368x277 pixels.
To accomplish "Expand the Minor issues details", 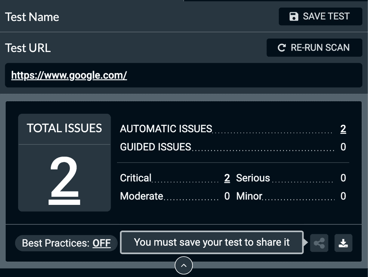I will point(343,196).
